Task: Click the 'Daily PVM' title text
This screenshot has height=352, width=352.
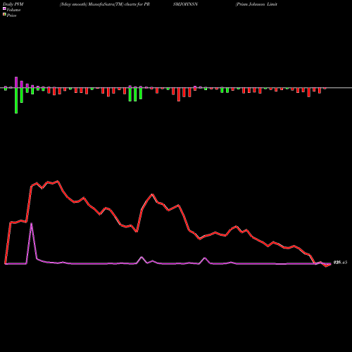Action: click(x=13, y=4)
